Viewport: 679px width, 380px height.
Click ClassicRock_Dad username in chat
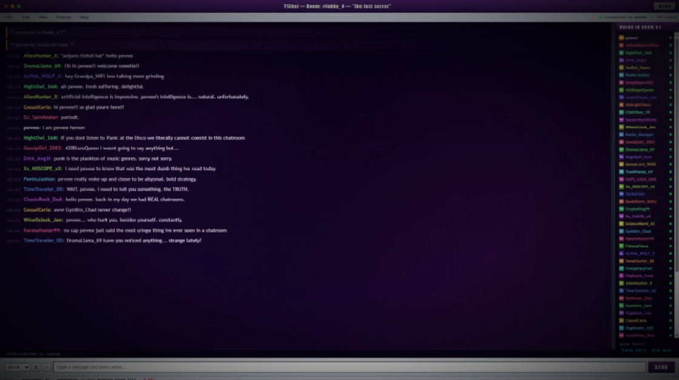pyautogui.click(x=43, y=199)
